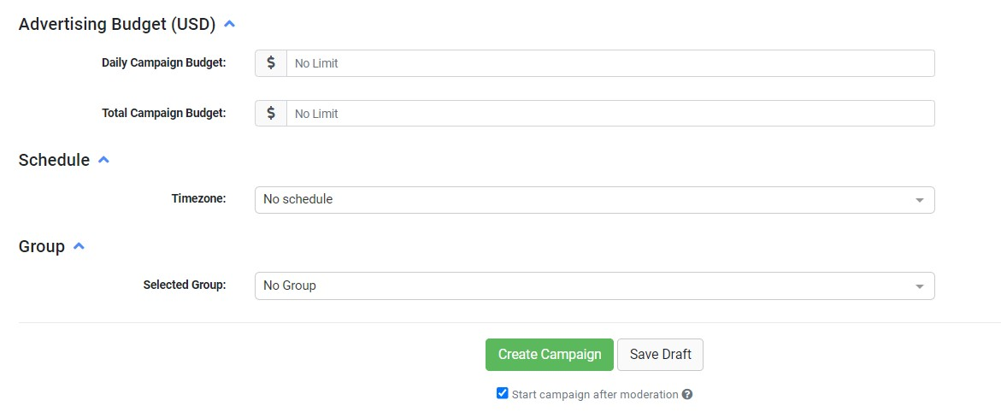This screenshot has height=412, width=1001.
Task: Click the Advertising Budget (USD) heading text
Action: click(x=117, y=24)
